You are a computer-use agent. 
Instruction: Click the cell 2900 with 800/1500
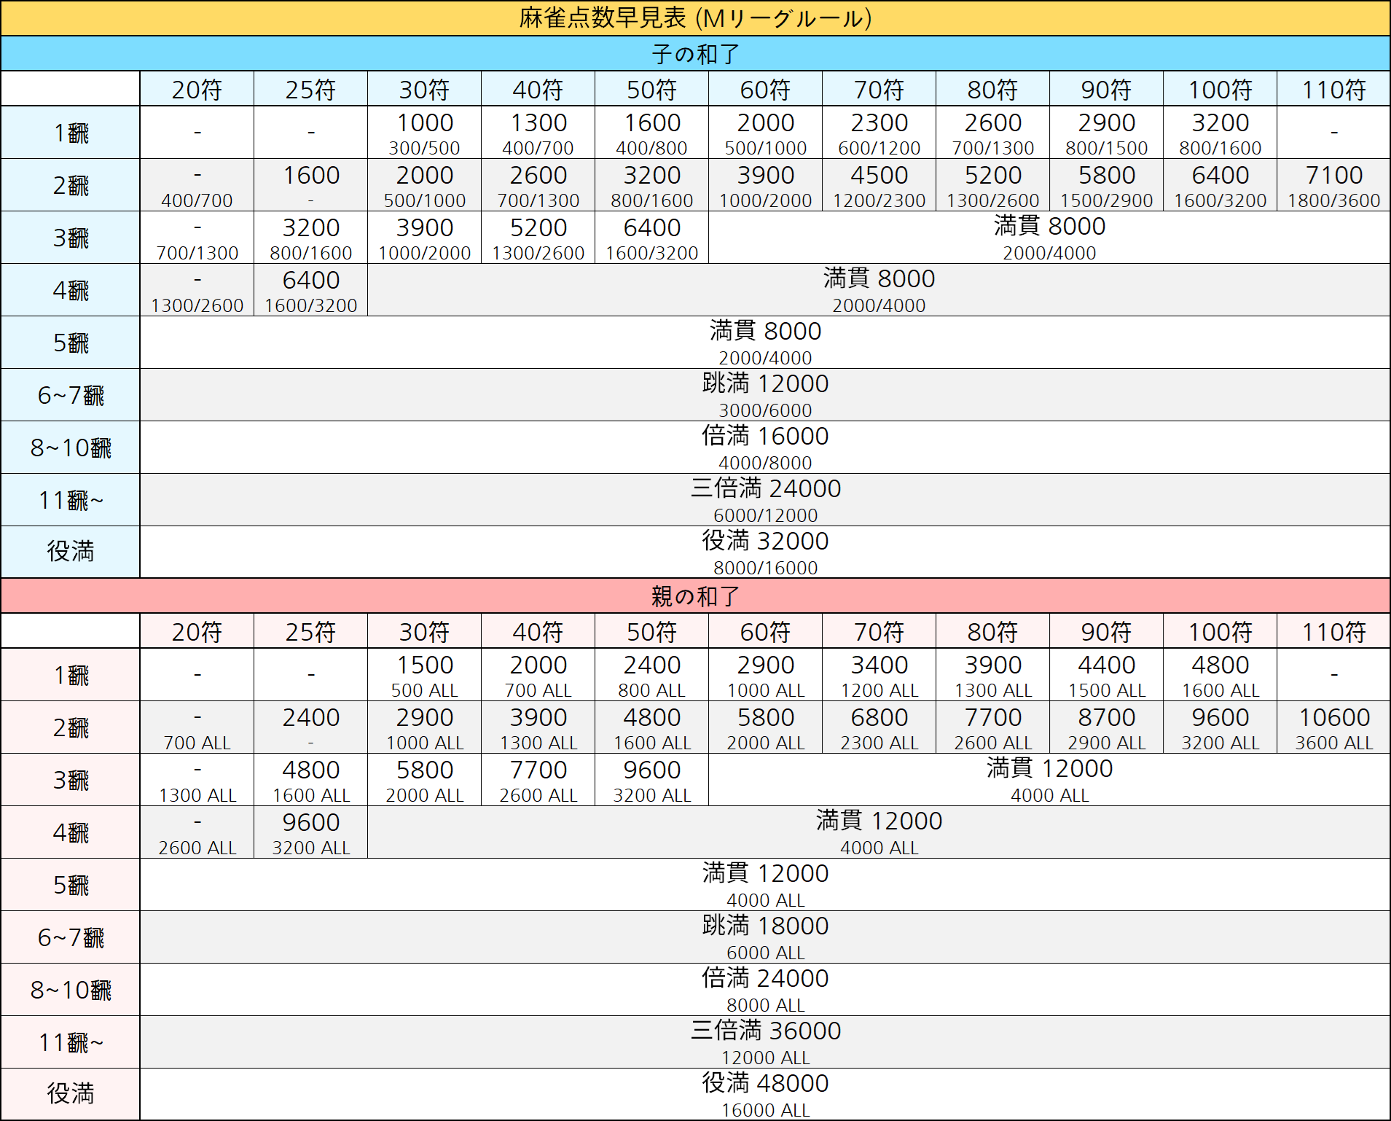(1106, 133)
